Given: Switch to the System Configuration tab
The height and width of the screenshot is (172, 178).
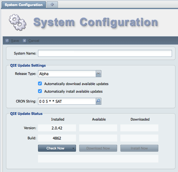Looking at the screenshot, I should coord(23,5).
